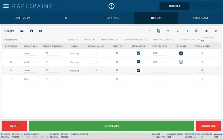
Task: Toggle the Stop After checkbox for action 2
Action: [x=138, y=62]
